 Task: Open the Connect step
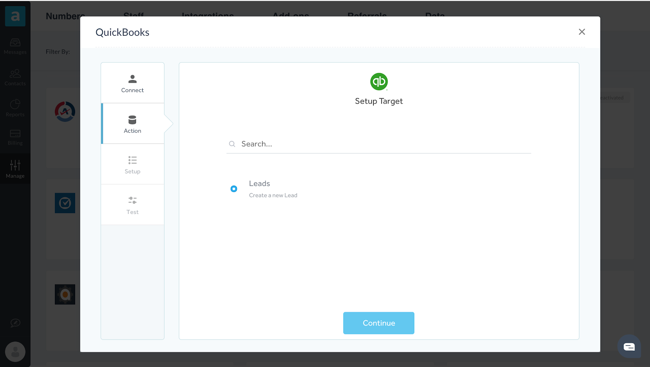click(x=132, y=83)
